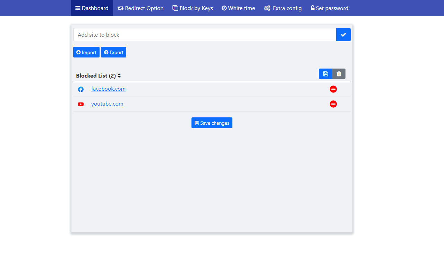Viewport: 444px width, 277px height.
Task: Click inside the Add site to block field
Action: (205, 35)
